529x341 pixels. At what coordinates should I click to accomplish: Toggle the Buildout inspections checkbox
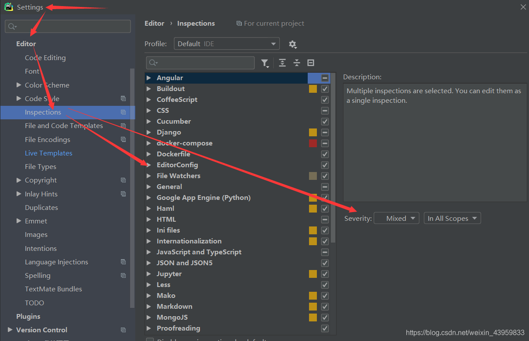click(325, 89)
